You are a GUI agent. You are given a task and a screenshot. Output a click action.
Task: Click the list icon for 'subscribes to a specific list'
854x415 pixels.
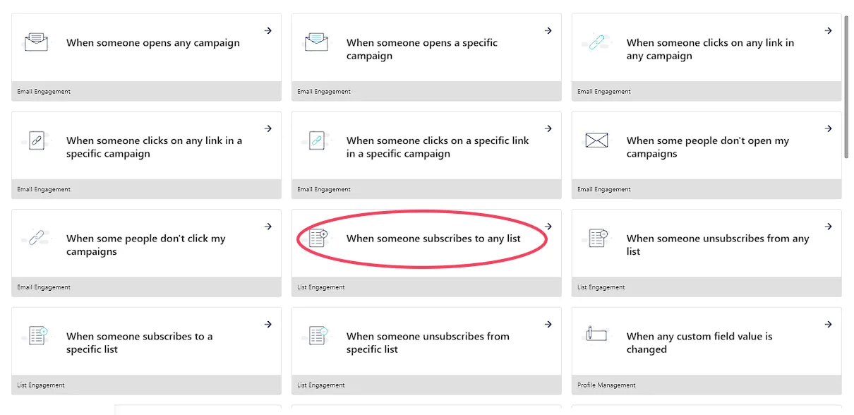click(x=37, y=335)
